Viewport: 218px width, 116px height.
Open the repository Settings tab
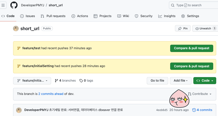click(x=190, y=16)
